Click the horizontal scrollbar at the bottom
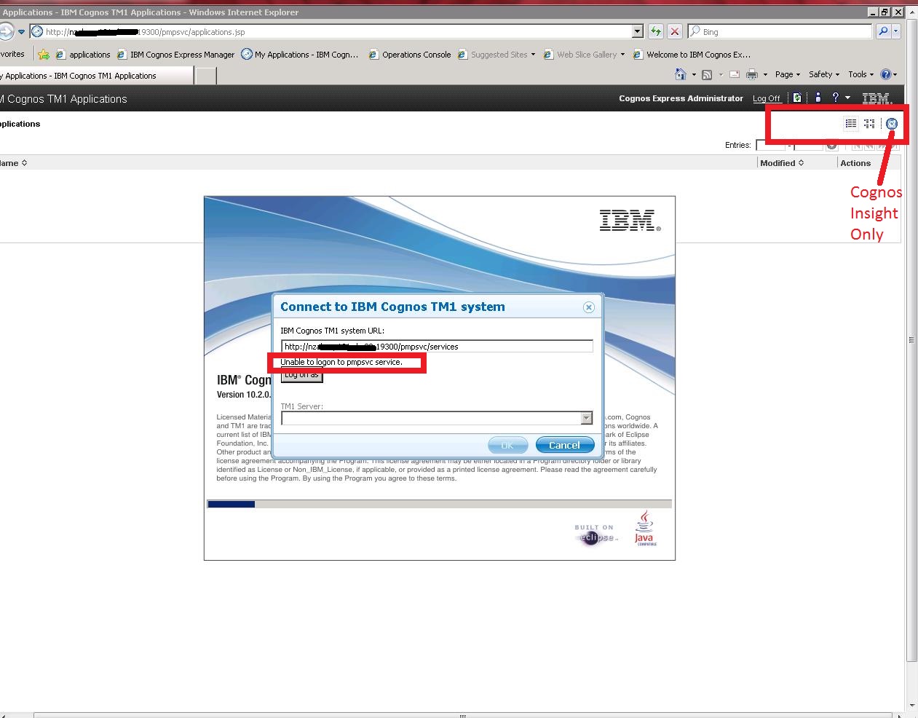 click(462, 715)
